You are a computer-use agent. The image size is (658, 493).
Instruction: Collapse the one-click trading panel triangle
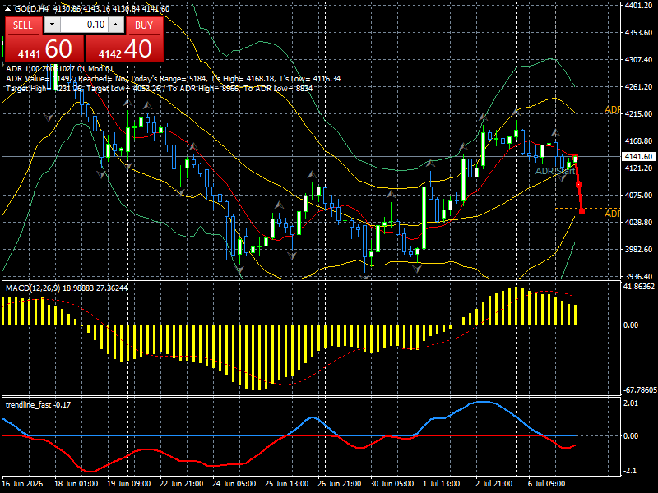(9, 8)
